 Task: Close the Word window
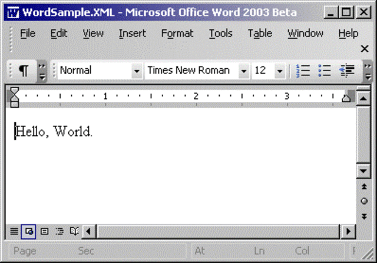tap(363, 12)
